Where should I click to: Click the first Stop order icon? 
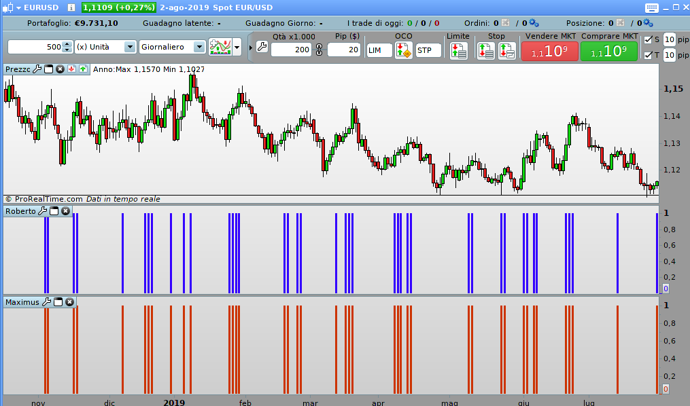pyautogui.click(x=486, y=50)
